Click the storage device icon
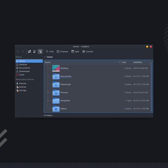168x168 pixels. [17, 90]
